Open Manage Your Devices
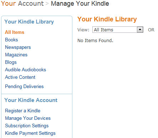Viewport: 158px width, 138px height. tap(28, 118)
